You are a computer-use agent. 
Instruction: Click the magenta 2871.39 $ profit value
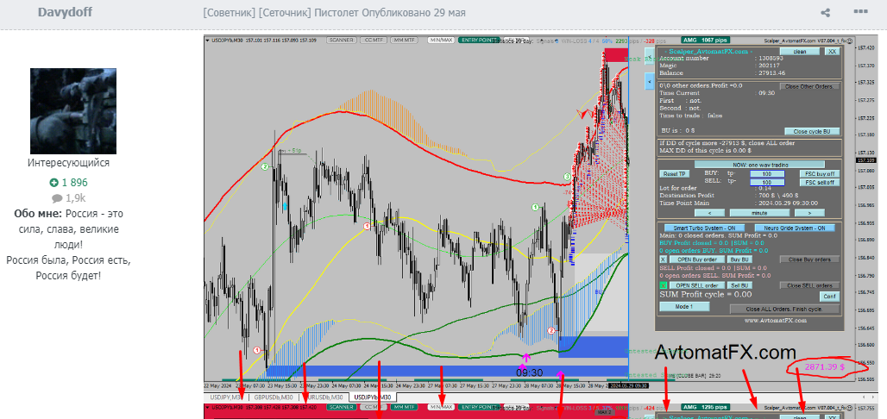(x=824, y=366)
